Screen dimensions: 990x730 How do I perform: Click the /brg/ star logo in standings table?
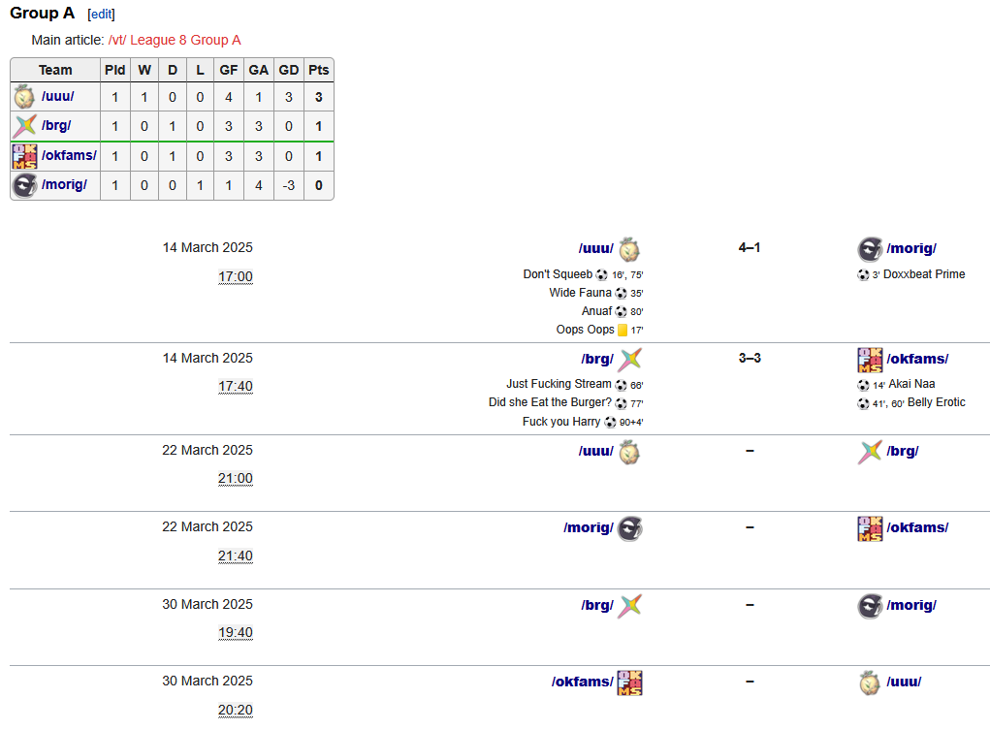click(24, 126)
